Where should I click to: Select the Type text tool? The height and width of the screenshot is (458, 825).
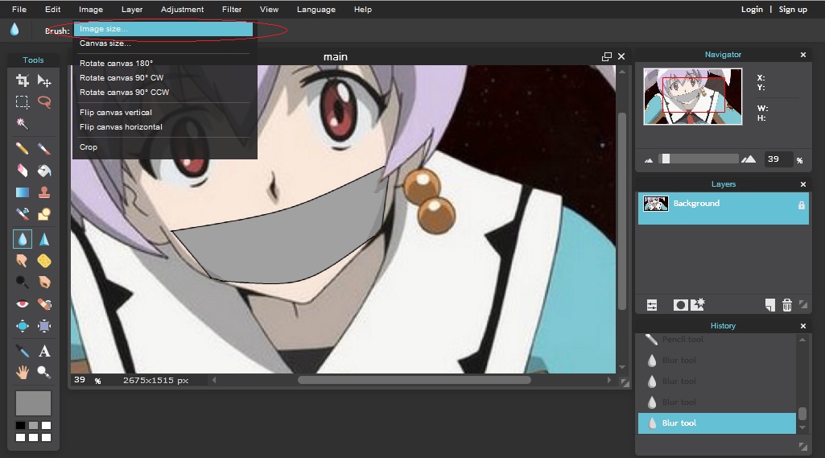point(44,351)
